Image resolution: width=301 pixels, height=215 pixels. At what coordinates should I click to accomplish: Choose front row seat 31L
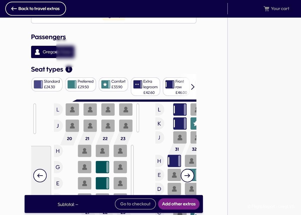180,110
